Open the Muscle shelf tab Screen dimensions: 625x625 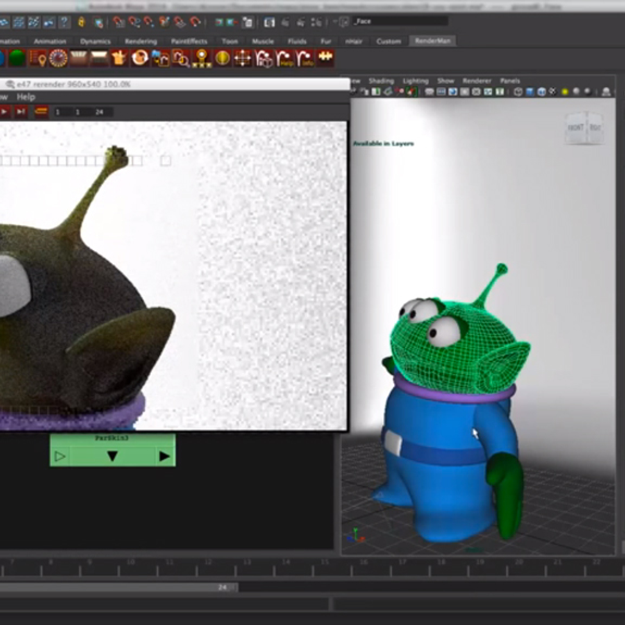coord(262,41)
